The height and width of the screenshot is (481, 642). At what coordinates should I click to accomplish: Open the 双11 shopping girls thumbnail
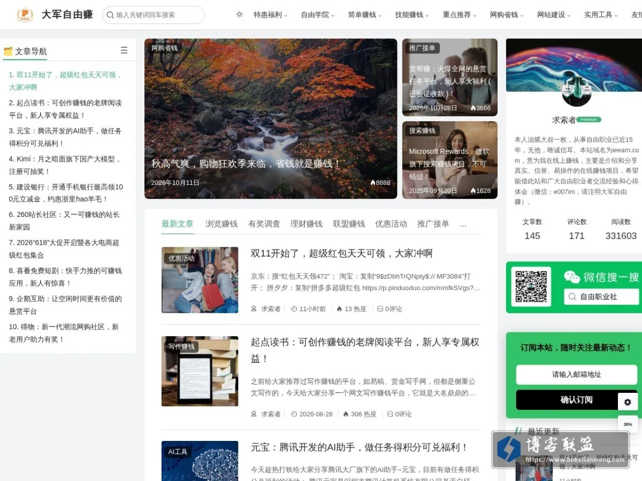click(x=200, y=280)
